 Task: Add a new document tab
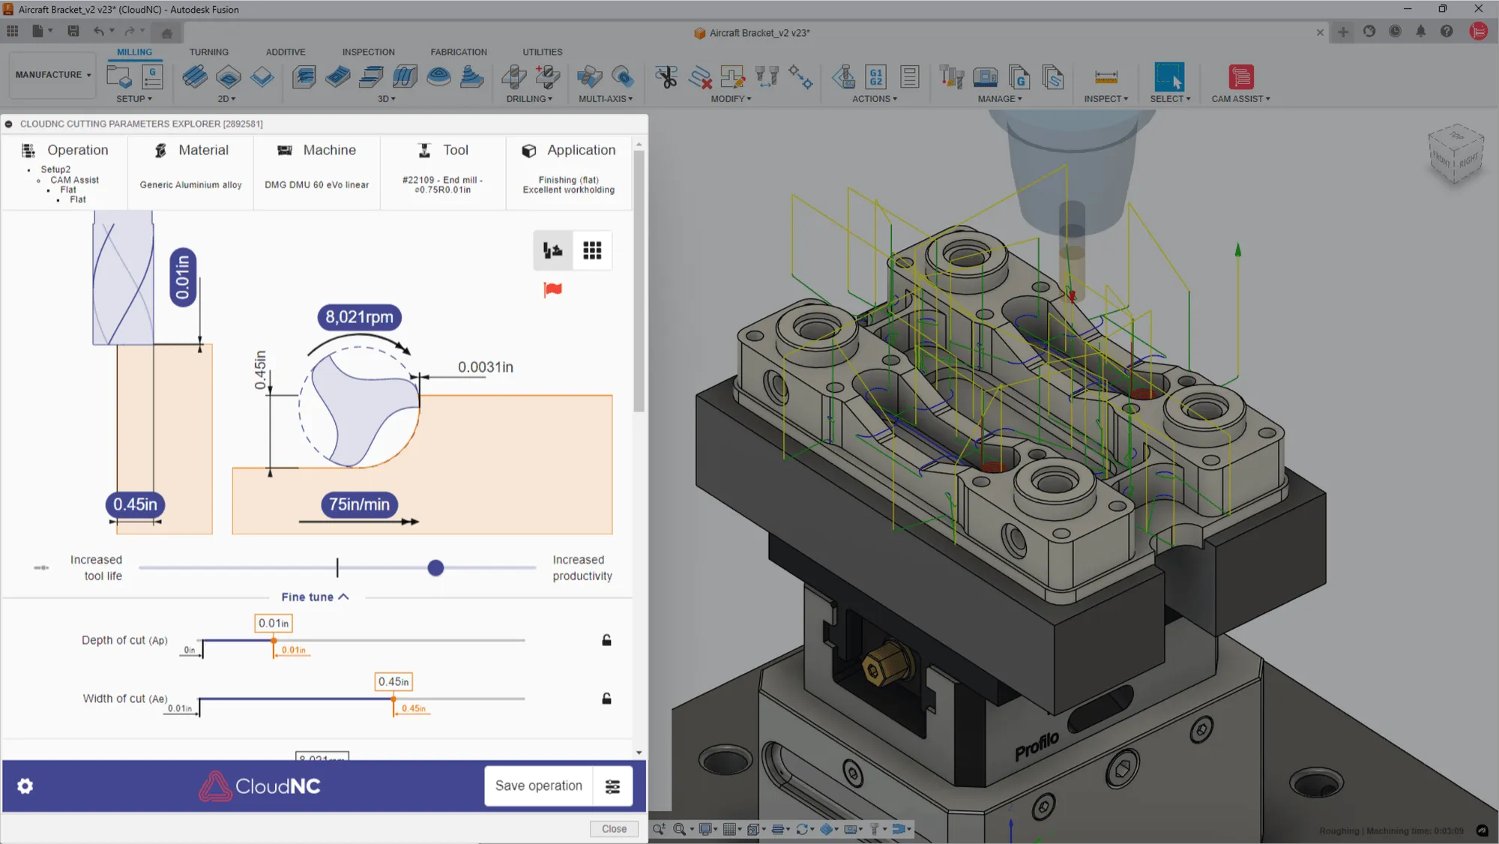[1342, 32]
